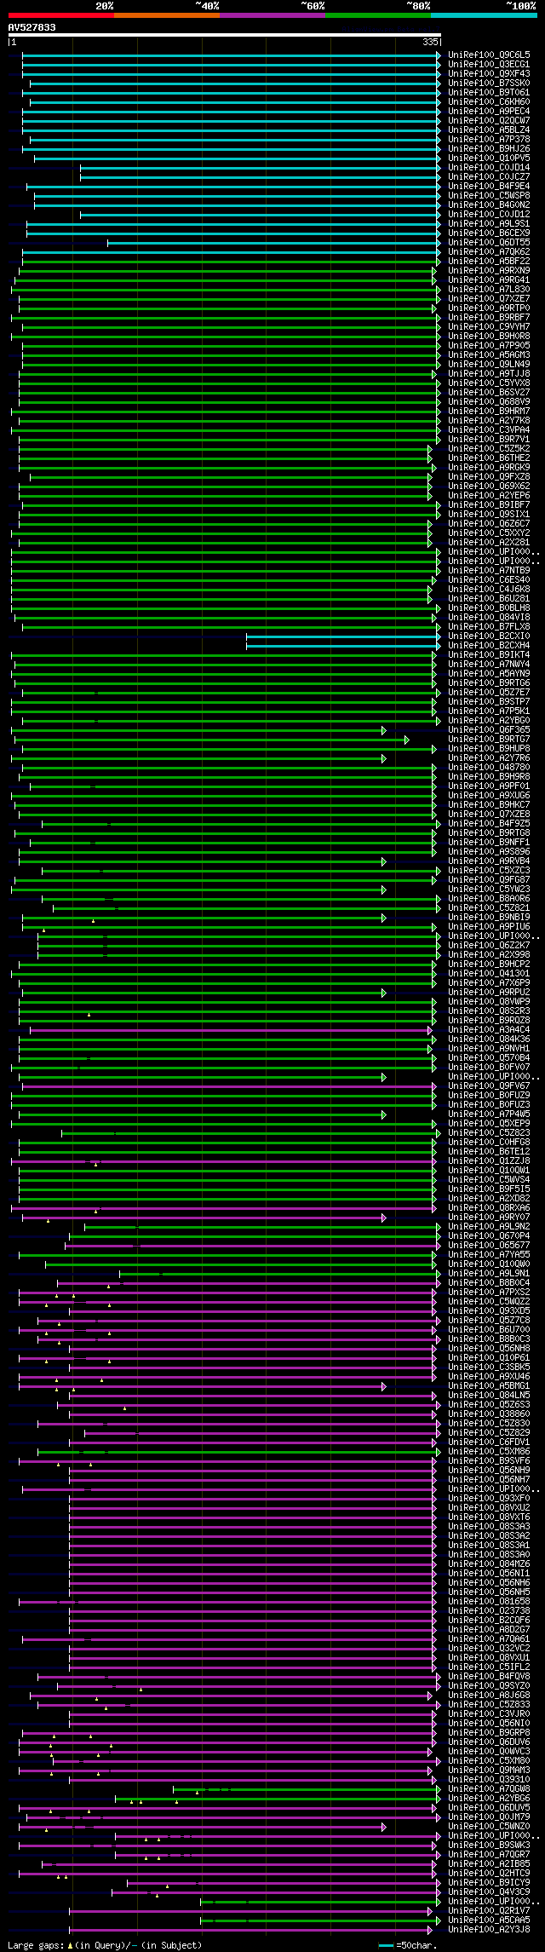The width and height of the screenshot is (545, 1952).
Task: Select the UniRef100_O81658 hit label
Action: [x=489, y=1602]
